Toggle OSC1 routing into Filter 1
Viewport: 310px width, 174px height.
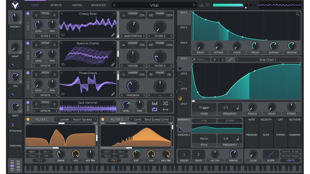click(x=33, y=152)
